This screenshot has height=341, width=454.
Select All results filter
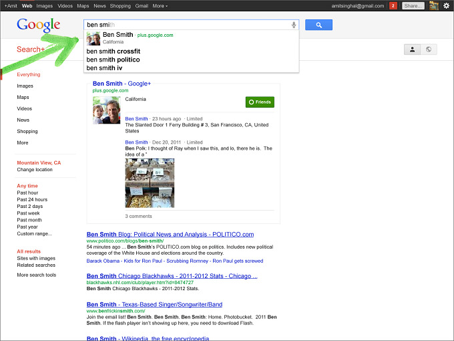(x=29, y=251)
